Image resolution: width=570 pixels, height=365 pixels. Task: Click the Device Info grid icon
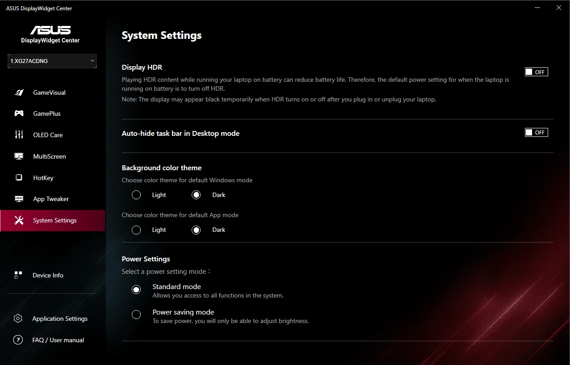tap(18, 275)
